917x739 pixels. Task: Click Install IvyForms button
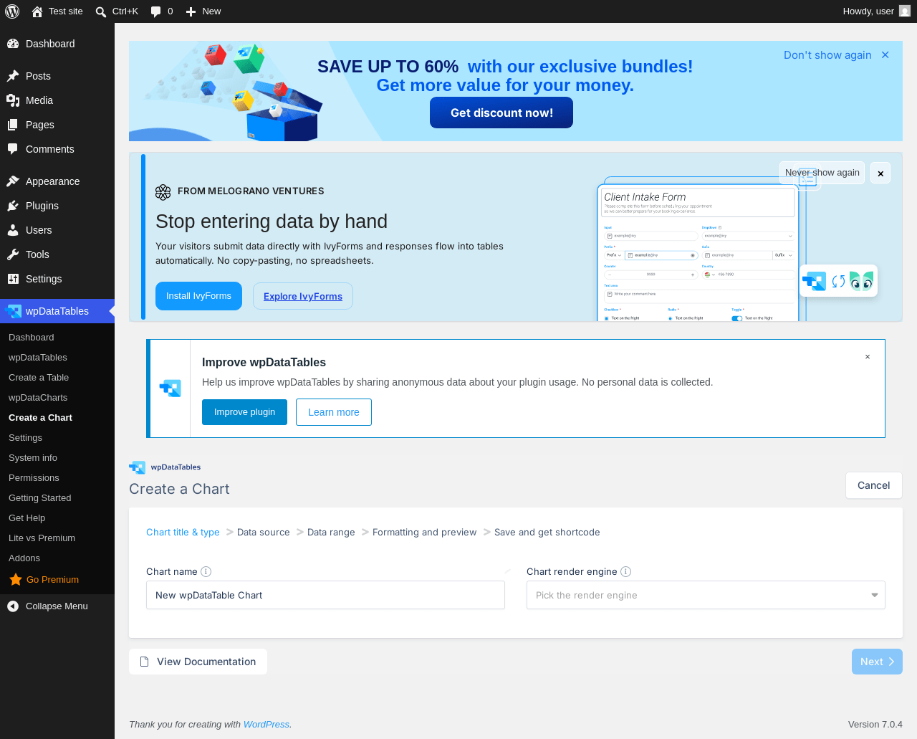tap(198, 296)
